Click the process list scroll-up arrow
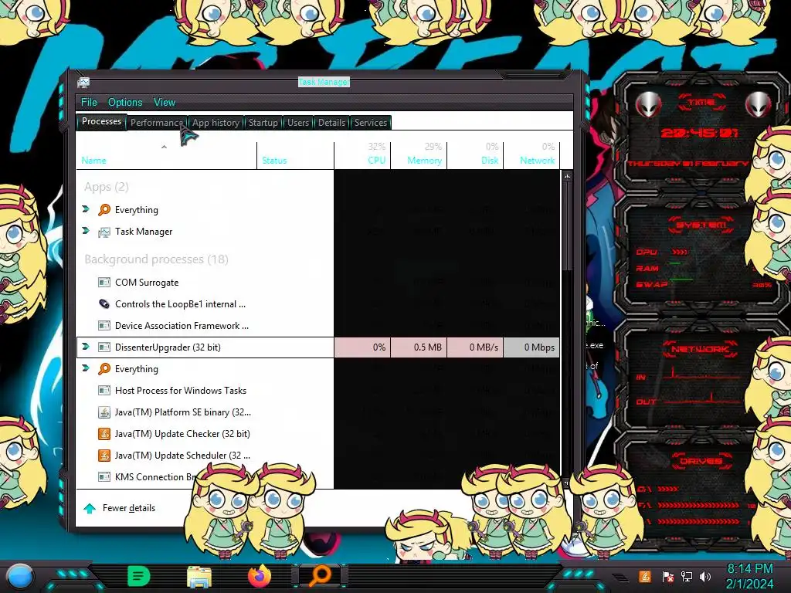This screenshot has width=791, height=593. pyautogui.click(x=567, y=176)
